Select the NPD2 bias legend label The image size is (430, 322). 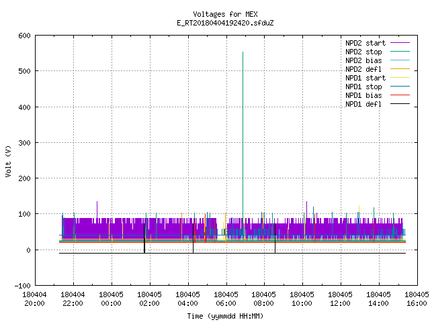click(x=363, y=60)
